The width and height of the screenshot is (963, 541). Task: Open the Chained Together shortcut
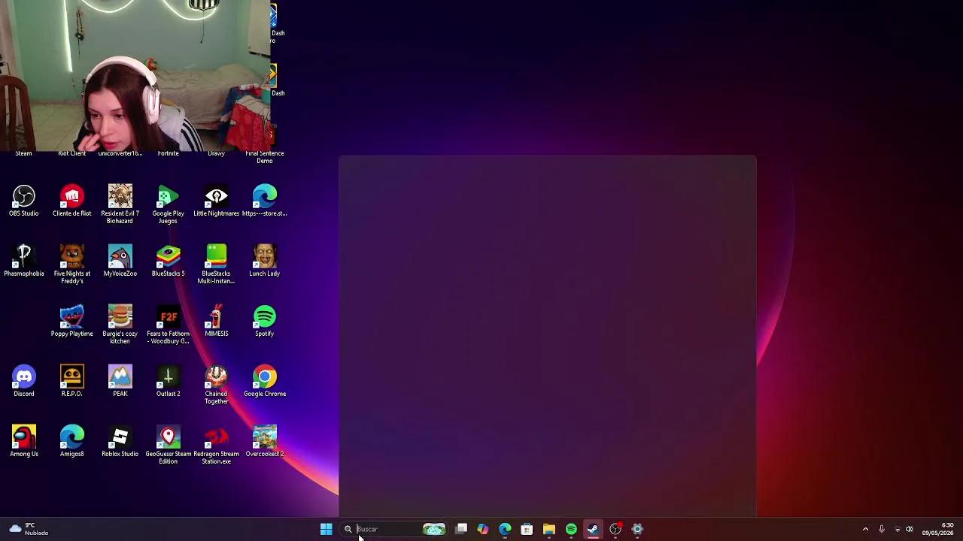coord(216,384)
